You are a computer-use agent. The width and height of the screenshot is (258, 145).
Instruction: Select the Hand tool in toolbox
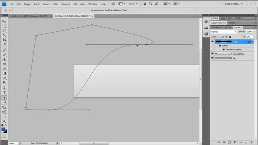click(4, 117)
